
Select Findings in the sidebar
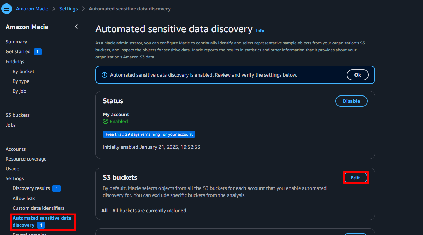click(x=15, y=62)
